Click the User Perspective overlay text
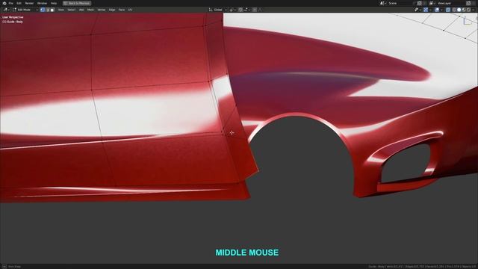Viewport: 478px width, 269px height. pyautogui.click(x=13, y=17)
